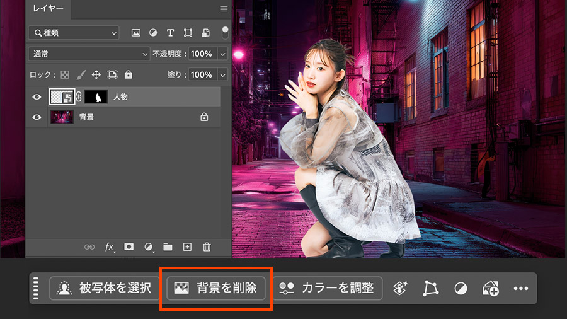Screen dimensions: 567x319
Task: Toggle the layer filtering switch
Action: pos(225,33)
